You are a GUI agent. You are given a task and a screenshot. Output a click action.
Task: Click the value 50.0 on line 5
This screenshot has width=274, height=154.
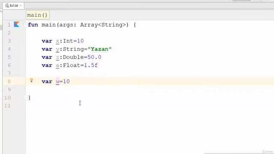click(x=94, y=57)
